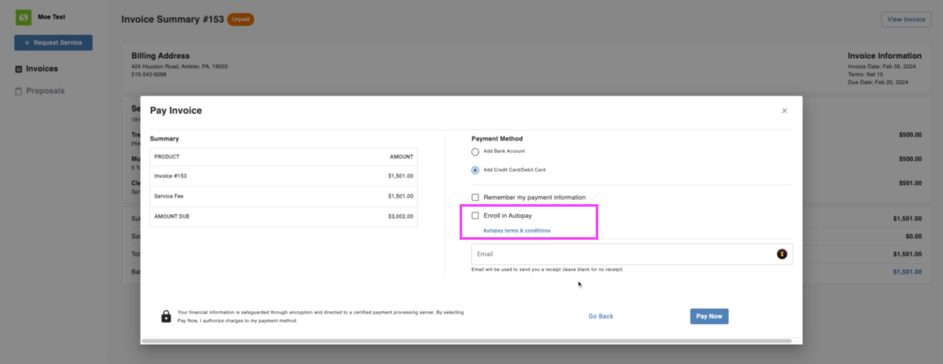The width and height of the screenshot is (943, 364).
Task: Open Proposals in the sidebar menu
Action: [45, 91]
